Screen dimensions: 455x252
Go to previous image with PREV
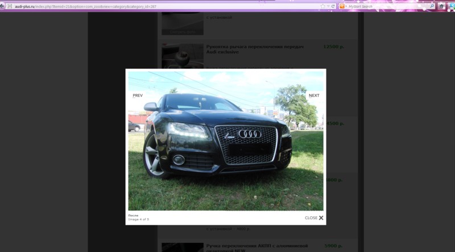[138, 95]
